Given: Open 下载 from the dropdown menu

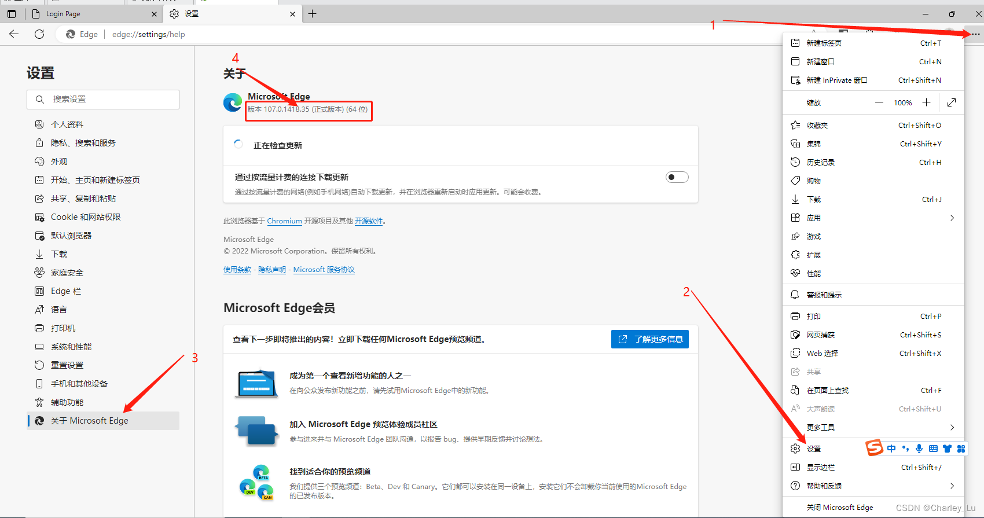Looking at the screenshot, I should 873,199.
